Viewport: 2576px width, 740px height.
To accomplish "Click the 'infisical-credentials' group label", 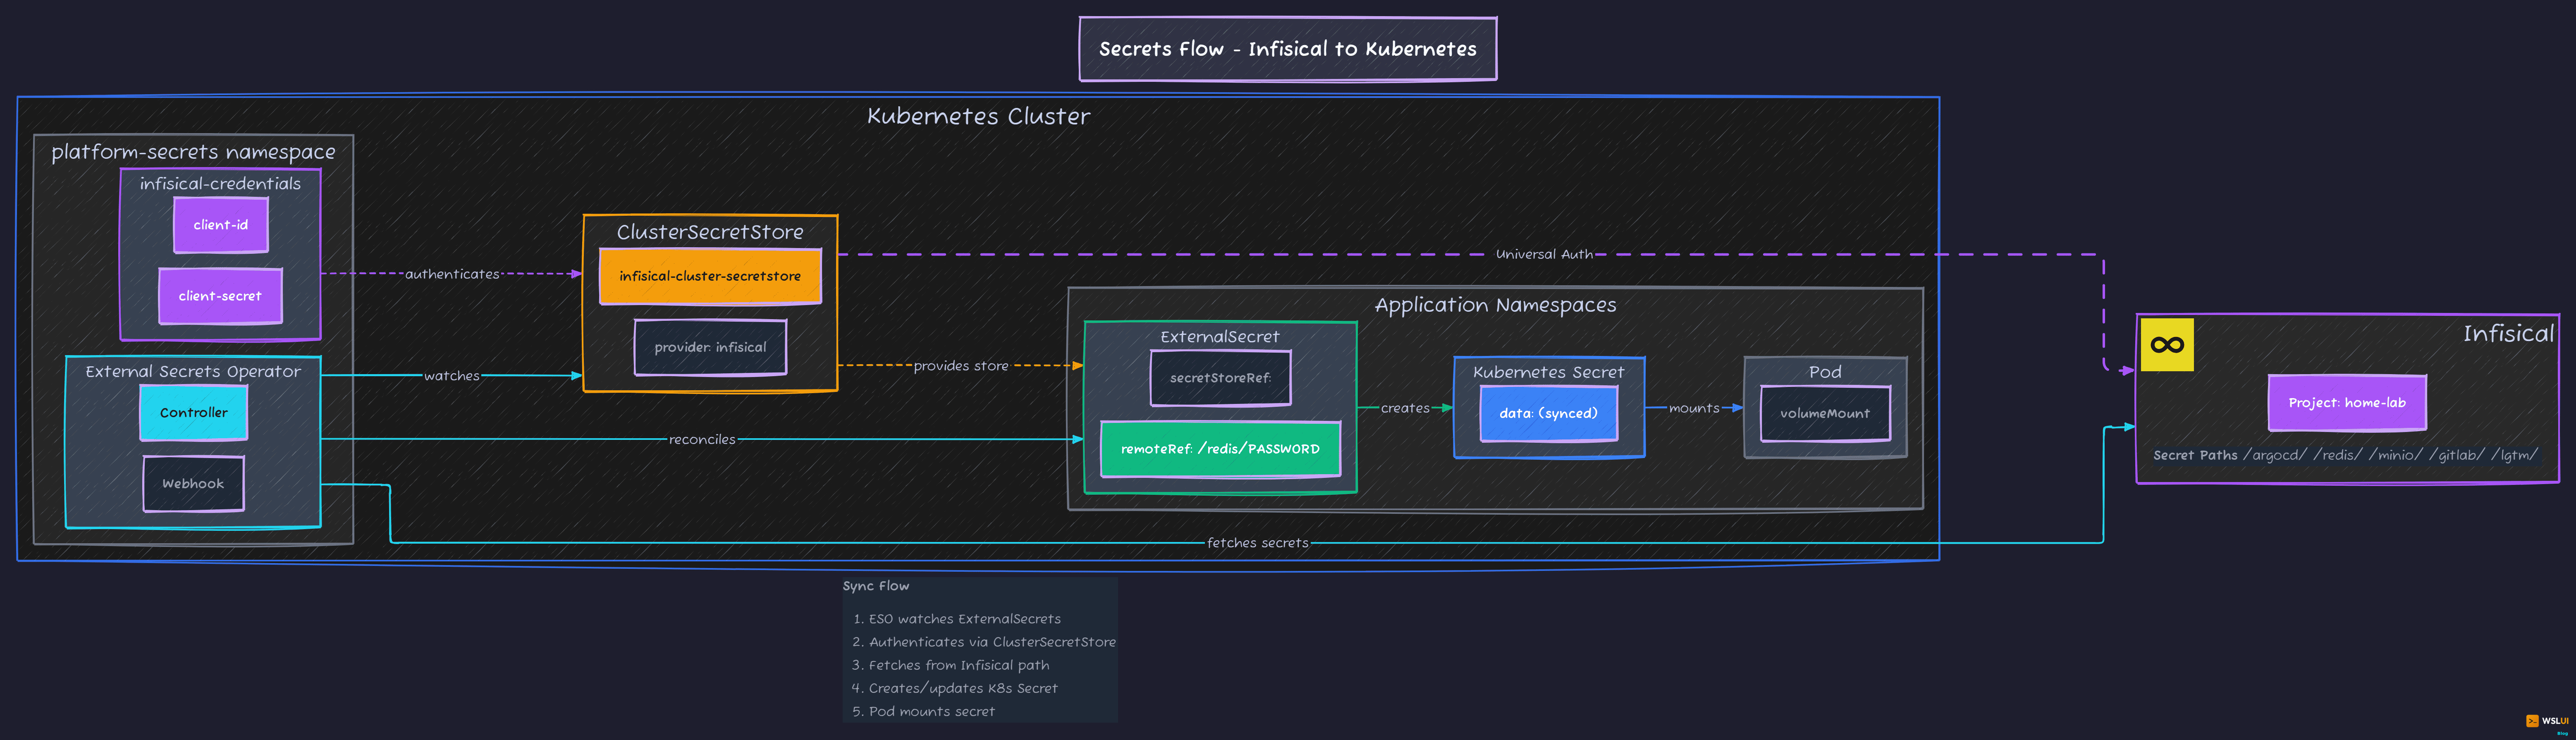I will pos(220,184).
